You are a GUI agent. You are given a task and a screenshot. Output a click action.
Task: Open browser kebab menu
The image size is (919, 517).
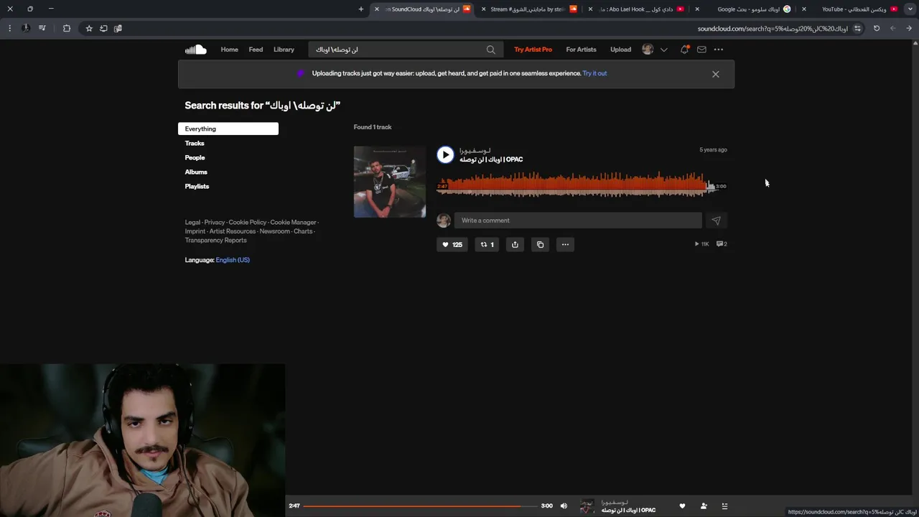pos(9,28)
